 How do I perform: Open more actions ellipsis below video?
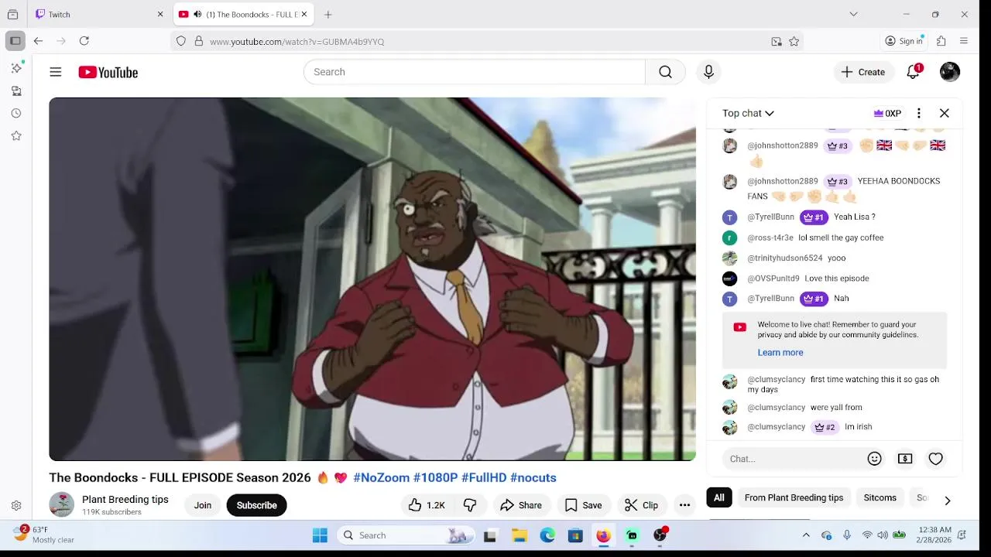[684, 505]
